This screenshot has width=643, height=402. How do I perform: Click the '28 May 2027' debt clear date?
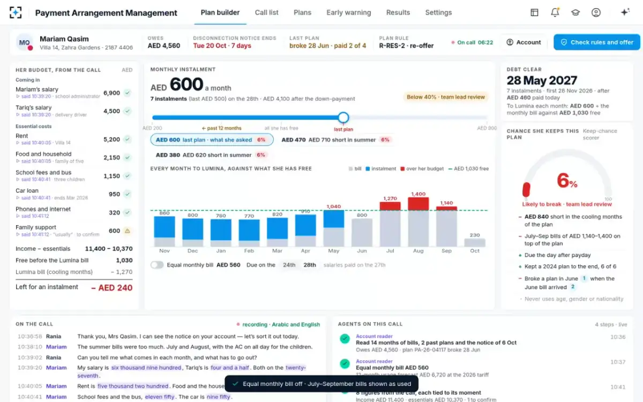[x=542, y=80]
